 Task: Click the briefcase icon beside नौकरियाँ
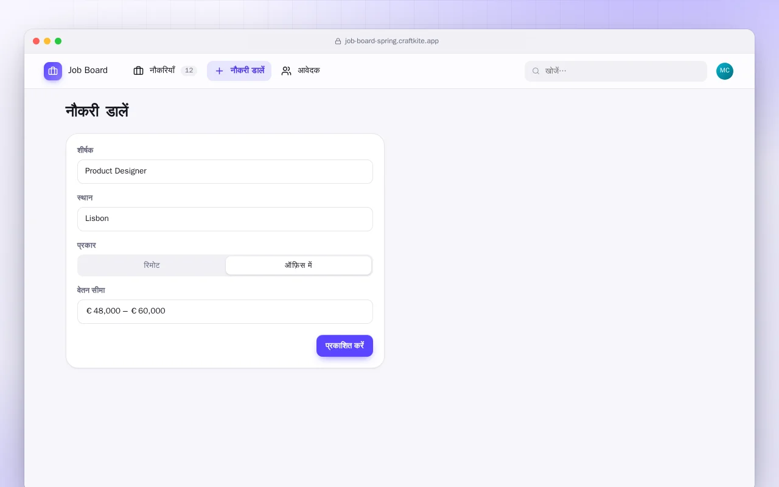click(x=138, y=71)
